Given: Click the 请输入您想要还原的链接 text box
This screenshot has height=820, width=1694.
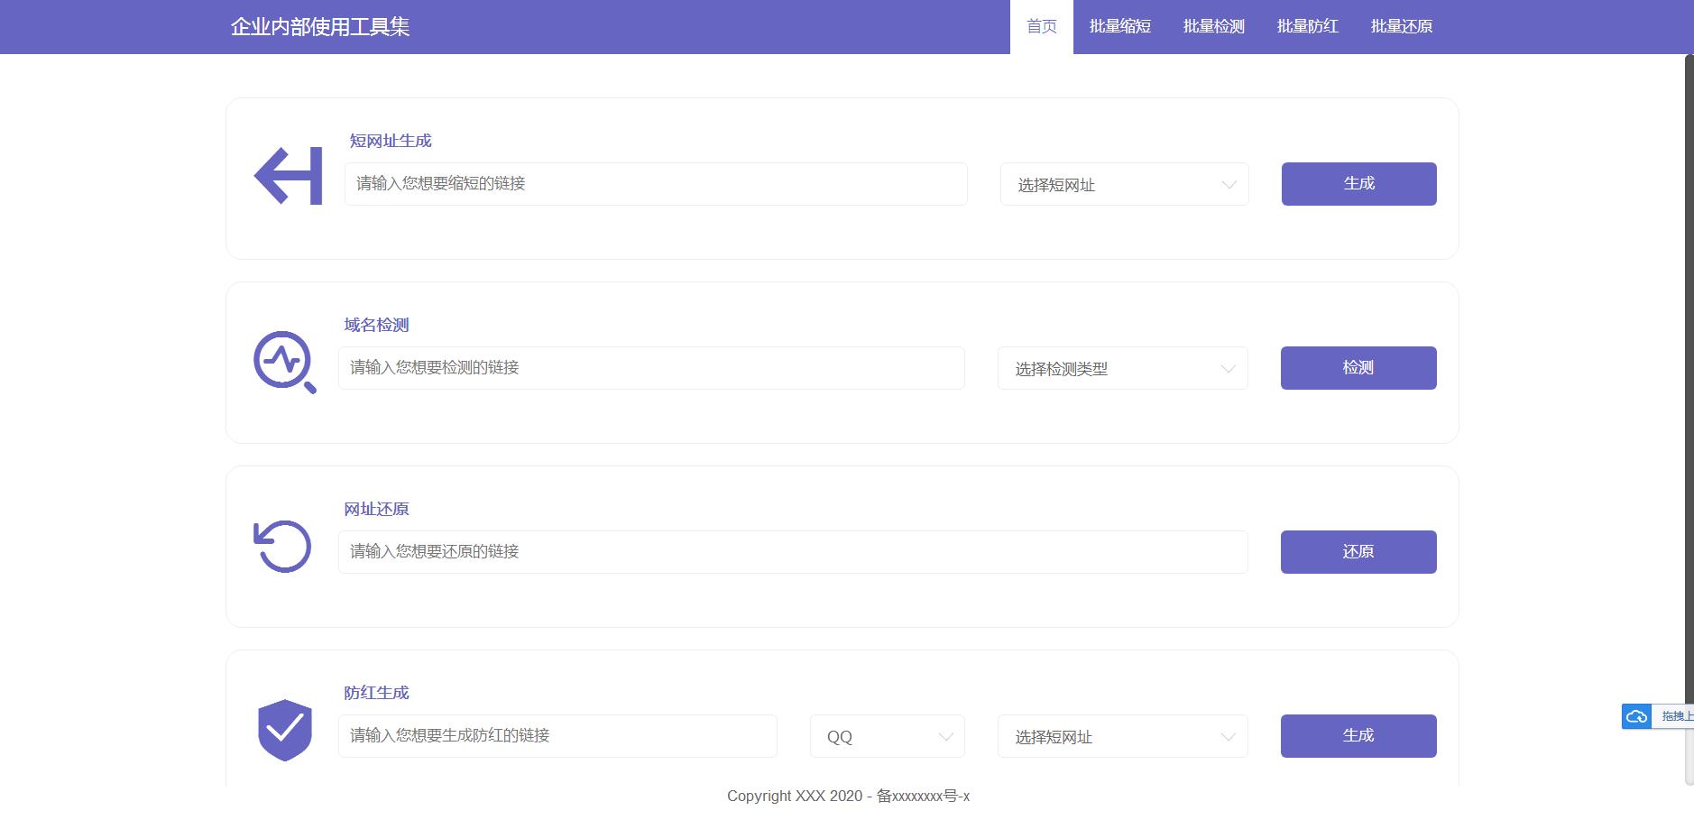Looking at the screenshot, I should (793, 552).
